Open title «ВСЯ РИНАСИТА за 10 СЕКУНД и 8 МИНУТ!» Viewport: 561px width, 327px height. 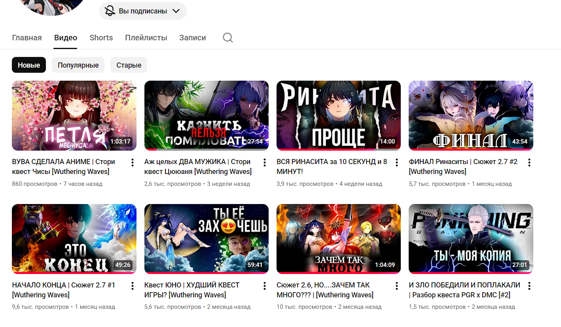click(x=332, y=166)
